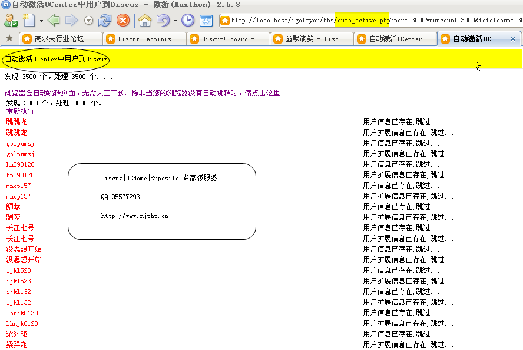Click the 用户扩展信息已存在 status beside second golpumsj
Viewport: 523px width, 350px height.
(408, 154)
